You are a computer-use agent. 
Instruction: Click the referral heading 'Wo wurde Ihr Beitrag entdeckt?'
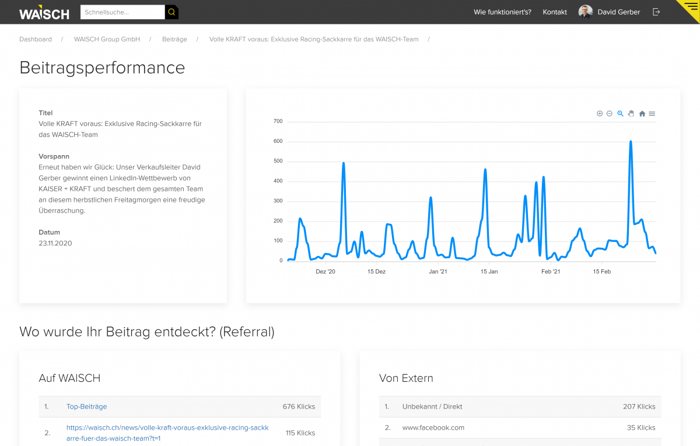click(x=147, y=332)
